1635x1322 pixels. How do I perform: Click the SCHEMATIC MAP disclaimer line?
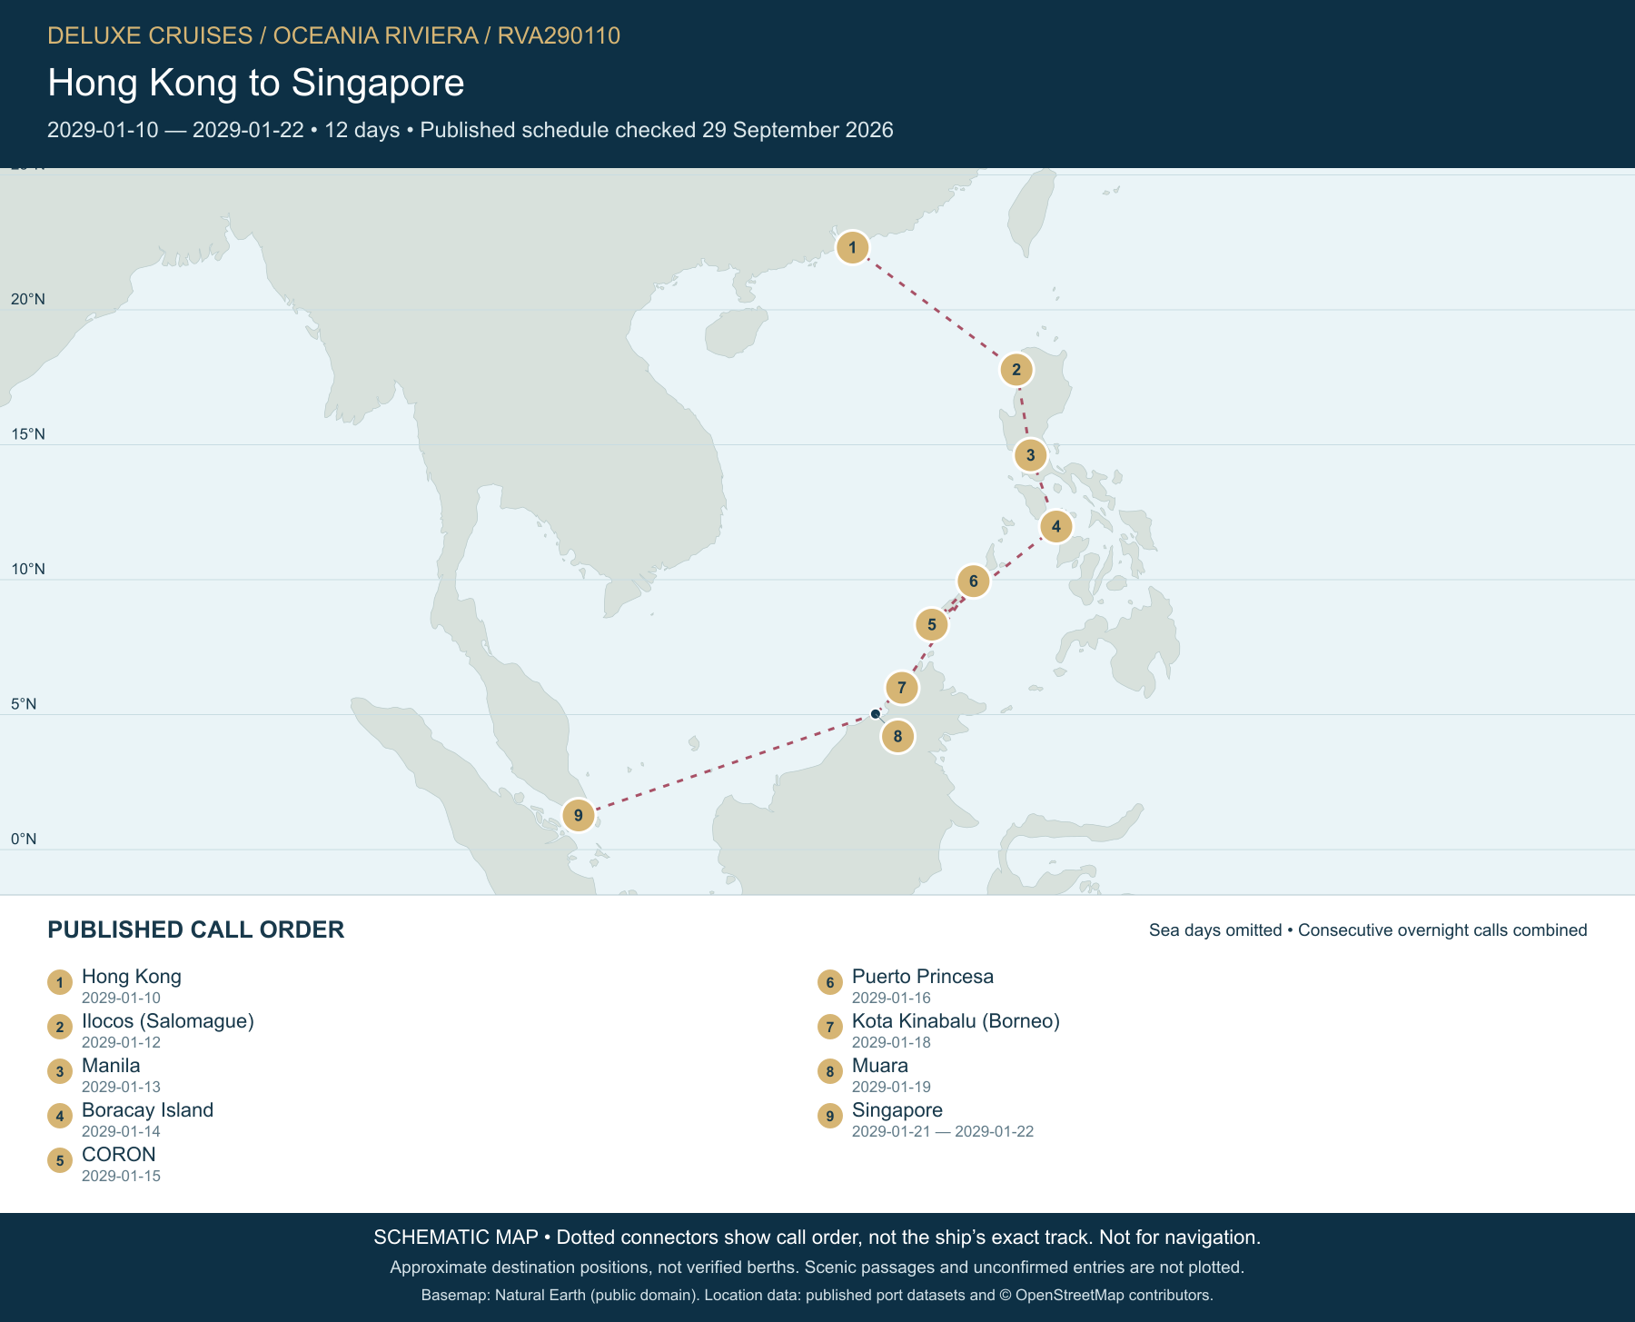[817, 1238]
